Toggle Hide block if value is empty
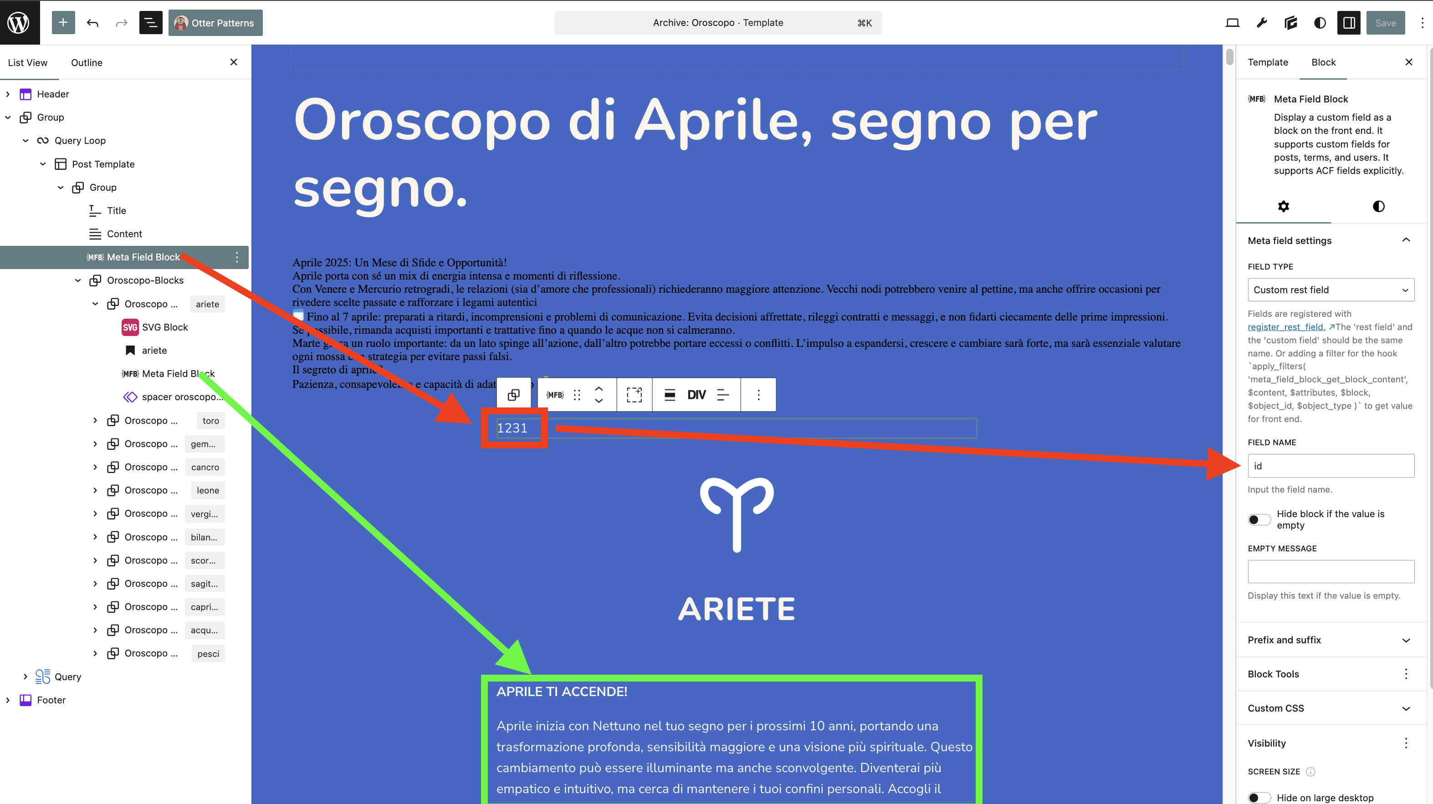1433x804 pixels. tap(1259, 519)
